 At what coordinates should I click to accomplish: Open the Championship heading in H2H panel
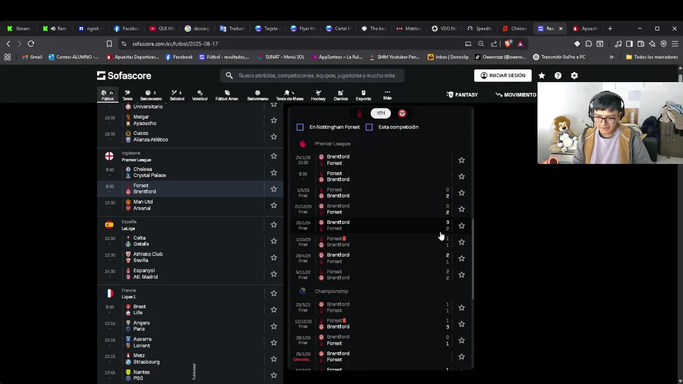tap(331, 291)
